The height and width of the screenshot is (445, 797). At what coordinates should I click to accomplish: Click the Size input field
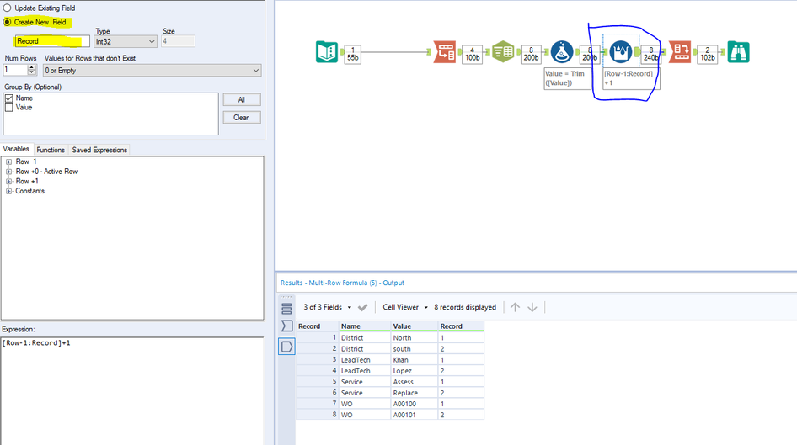click(178, 41)
